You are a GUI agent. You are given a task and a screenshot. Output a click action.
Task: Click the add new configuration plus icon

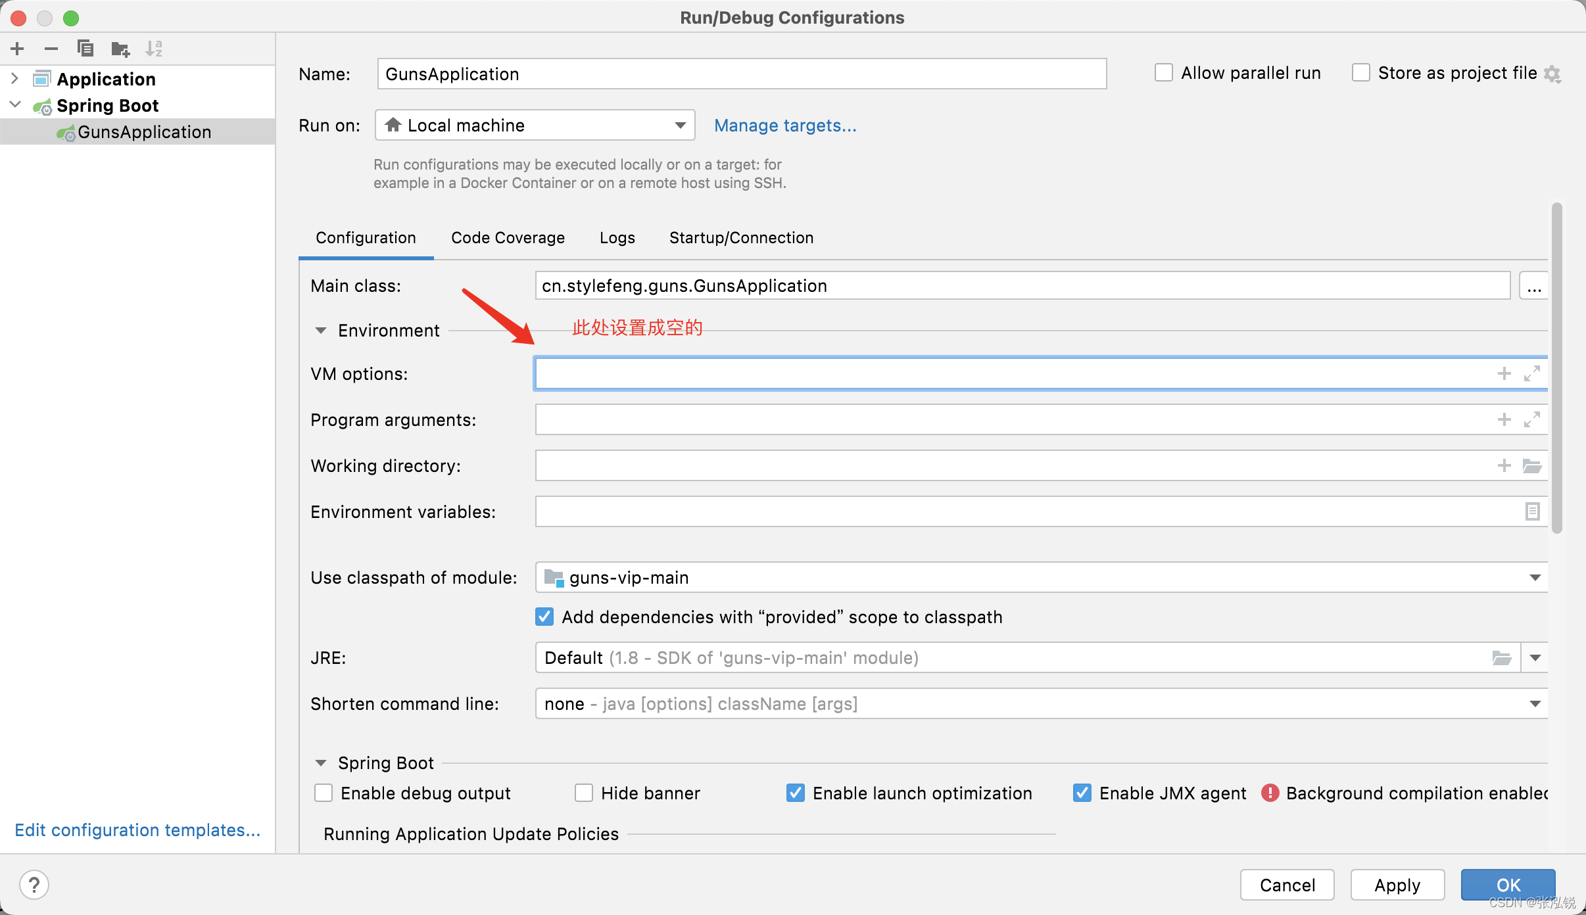pos(18,49)
